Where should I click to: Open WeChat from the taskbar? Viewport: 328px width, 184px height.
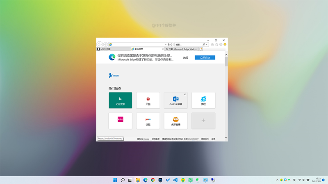198,180
